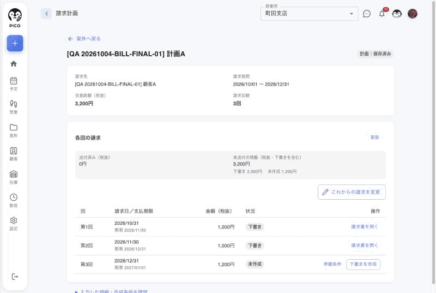Open 予定 calendar in sidebar
The height and width of the screenshot is (293, 436).
(14, 84)
